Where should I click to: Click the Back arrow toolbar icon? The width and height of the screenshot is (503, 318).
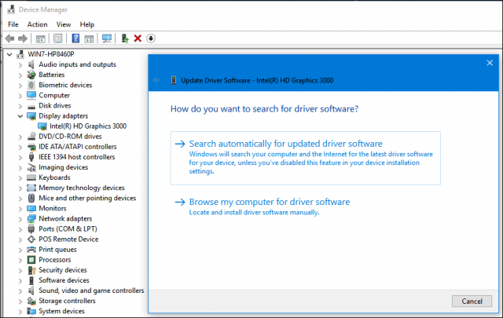pyautogui.click(x=10, y=38)
